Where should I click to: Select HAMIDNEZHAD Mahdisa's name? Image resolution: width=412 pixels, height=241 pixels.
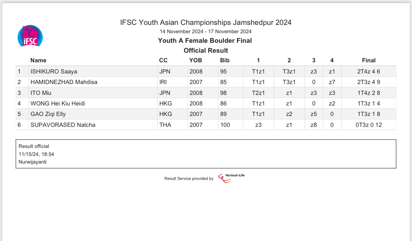(64, 82)
